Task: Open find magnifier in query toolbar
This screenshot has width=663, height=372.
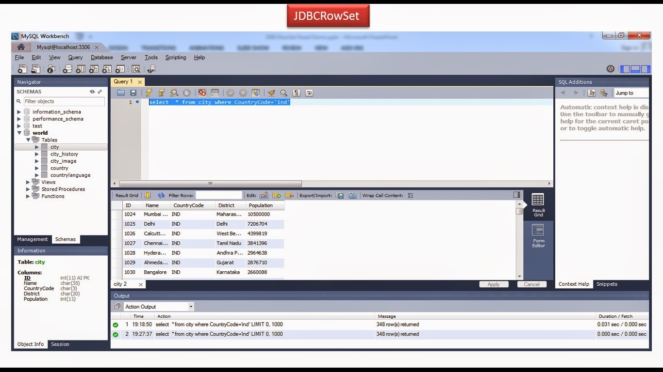Action: coord(283,93)
